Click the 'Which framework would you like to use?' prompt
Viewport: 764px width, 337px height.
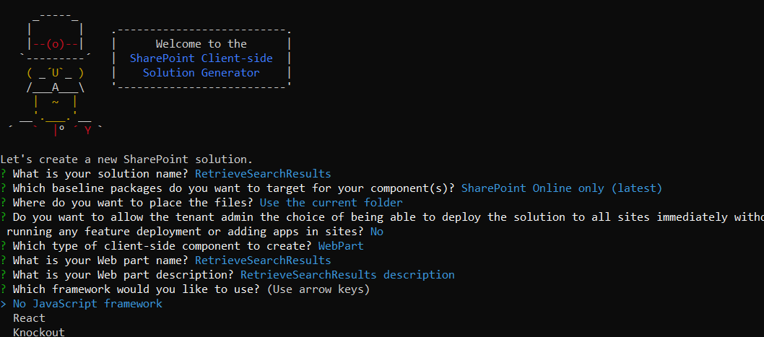[x=136, y=289]
